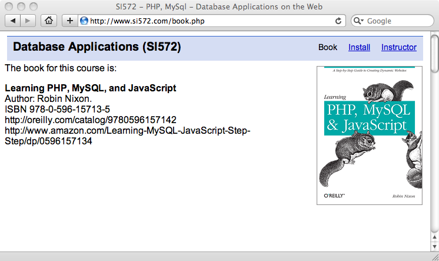Click the book cover image
The height and width of the screenshot is (261, 439).
click(370, 136)
